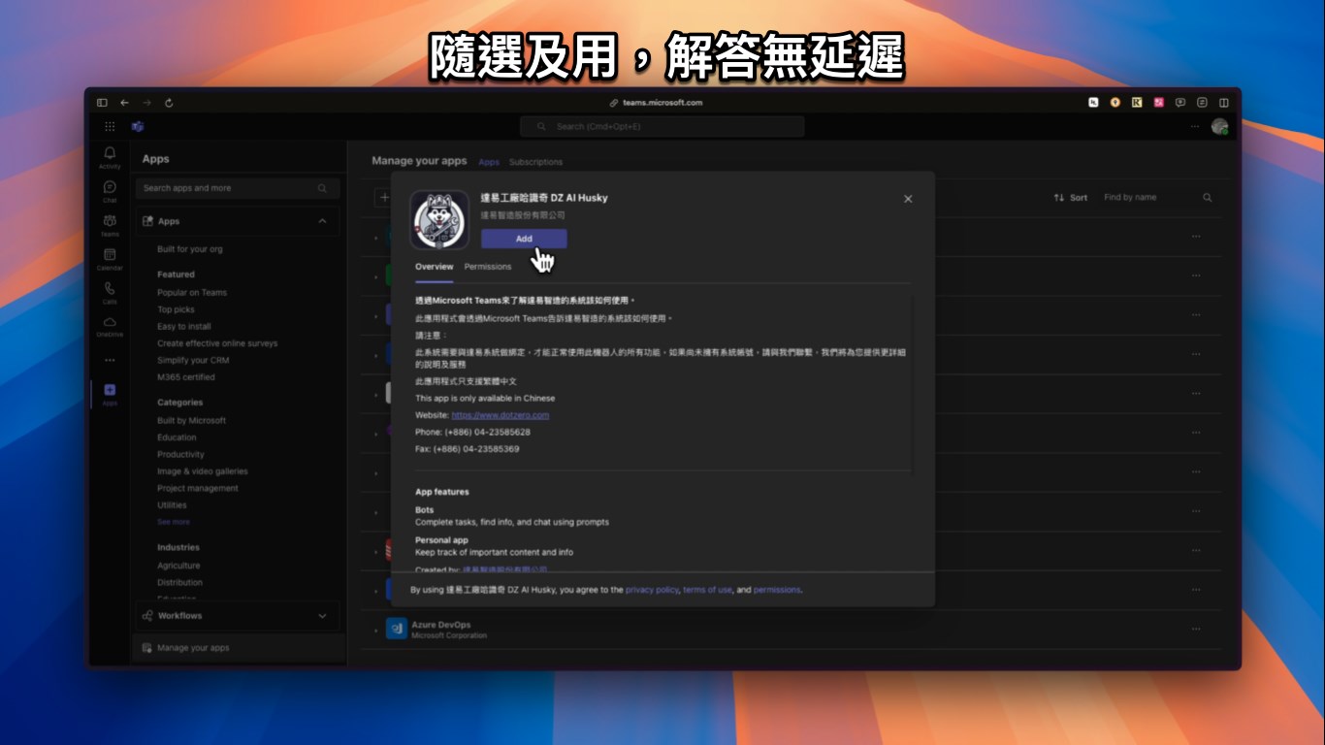Toggle the browser sidebar panel icon
This screenshot has height=745, width=1325.
pos(102,103)
